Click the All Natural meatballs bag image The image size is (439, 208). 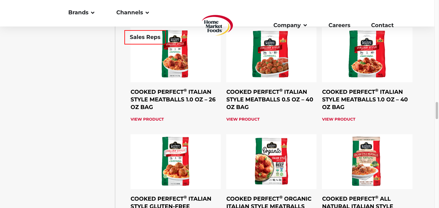click(367, 161)
